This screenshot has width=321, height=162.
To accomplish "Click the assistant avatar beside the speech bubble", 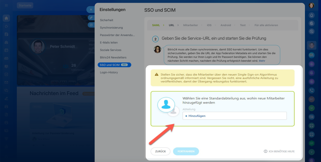I will pos(157,49).
